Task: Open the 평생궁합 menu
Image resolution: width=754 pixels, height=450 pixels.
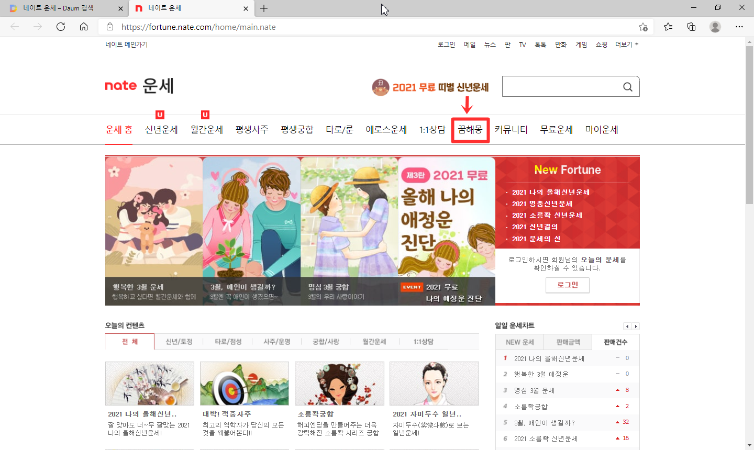Action: [297, 130]
